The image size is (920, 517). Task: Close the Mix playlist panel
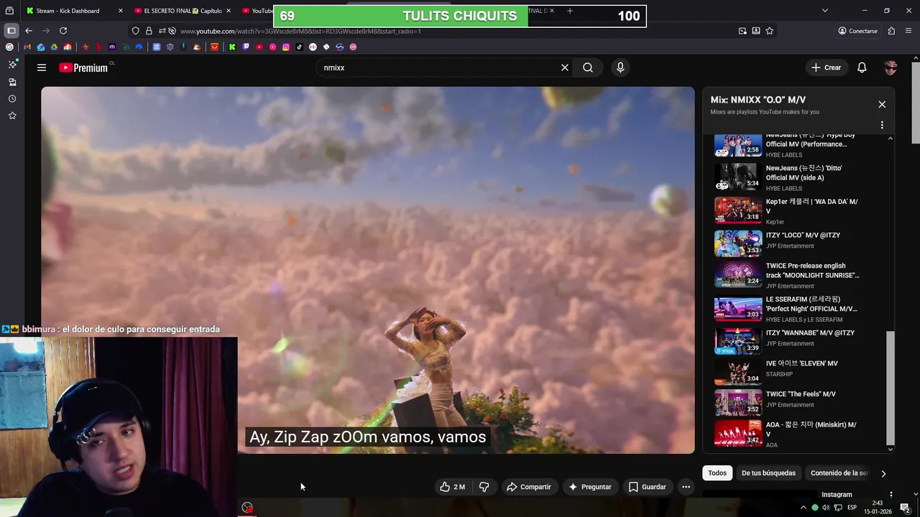click(x=882, y=104)
